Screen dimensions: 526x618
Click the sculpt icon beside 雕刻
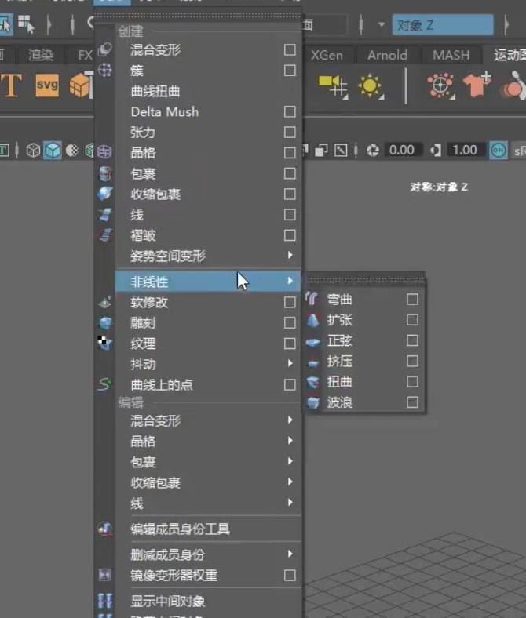105,323
